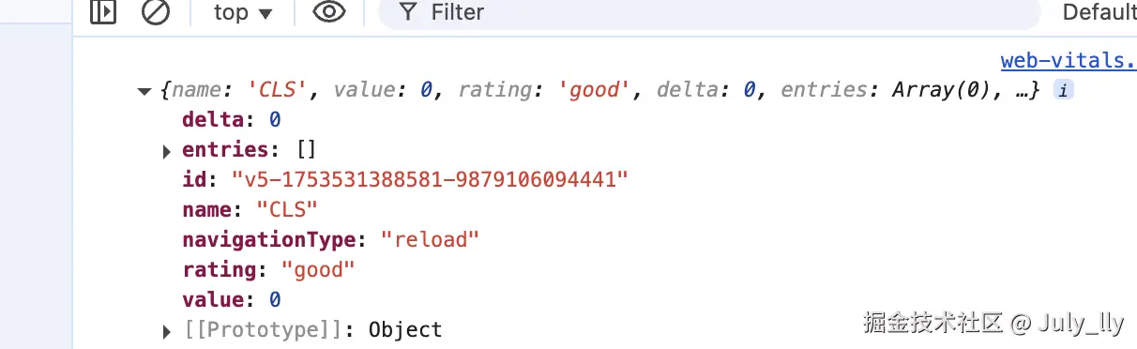Viewport: 1137px width, 349px height.
Task: Collapse the logged CLS object arrow
Action: tap(144, 91)
